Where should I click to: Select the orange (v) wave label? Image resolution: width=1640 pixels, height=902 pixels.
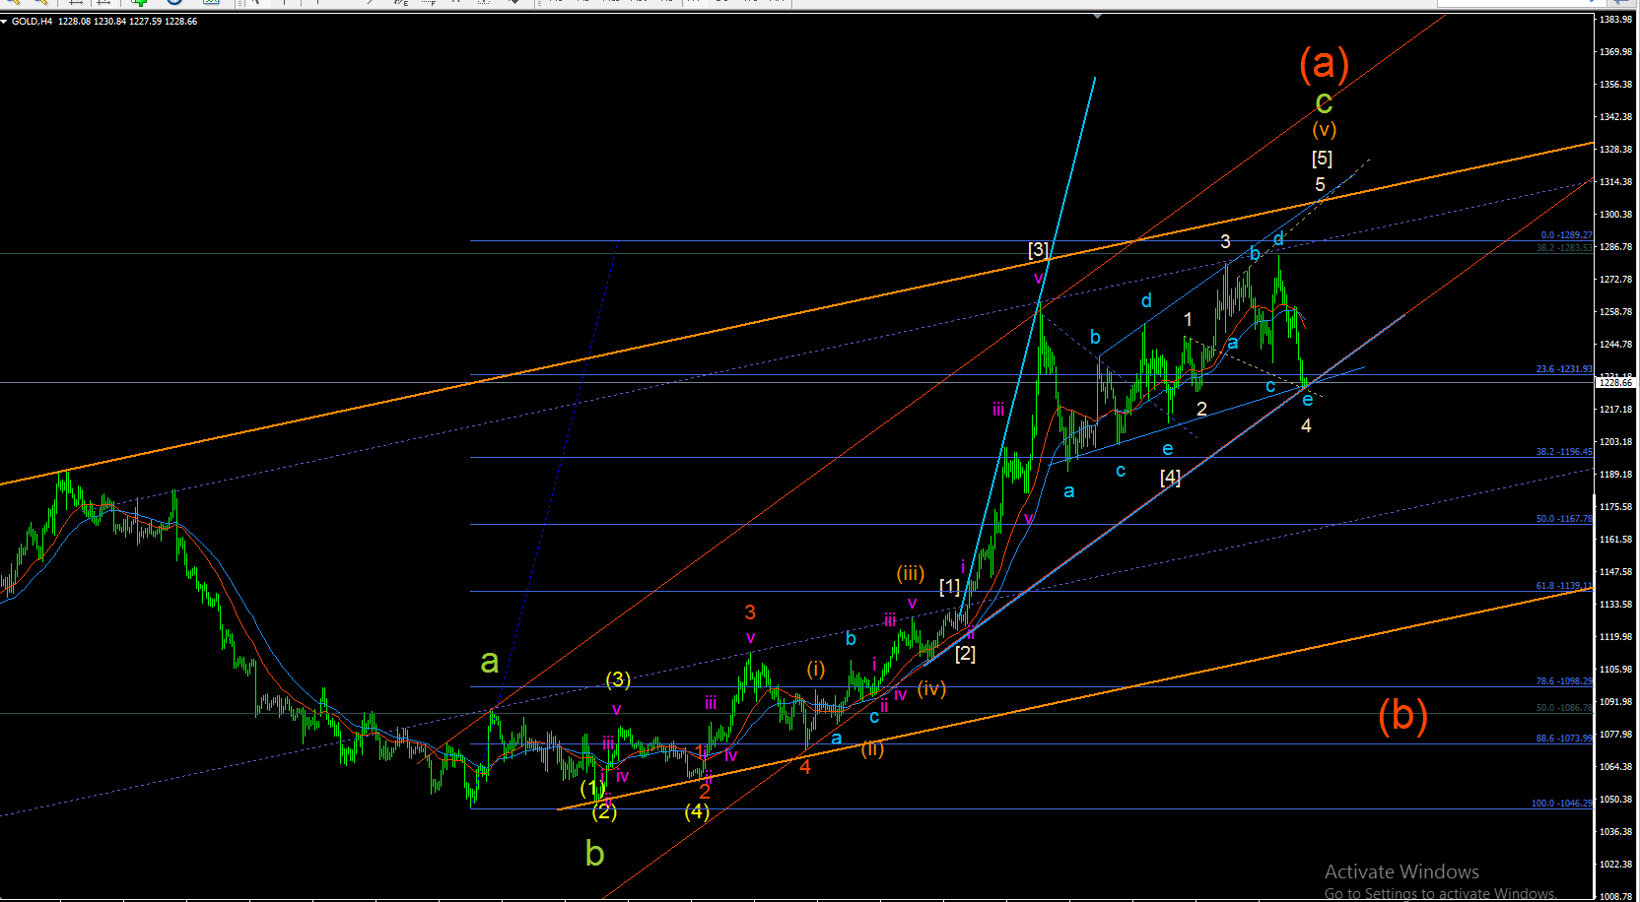(1324, 129)
